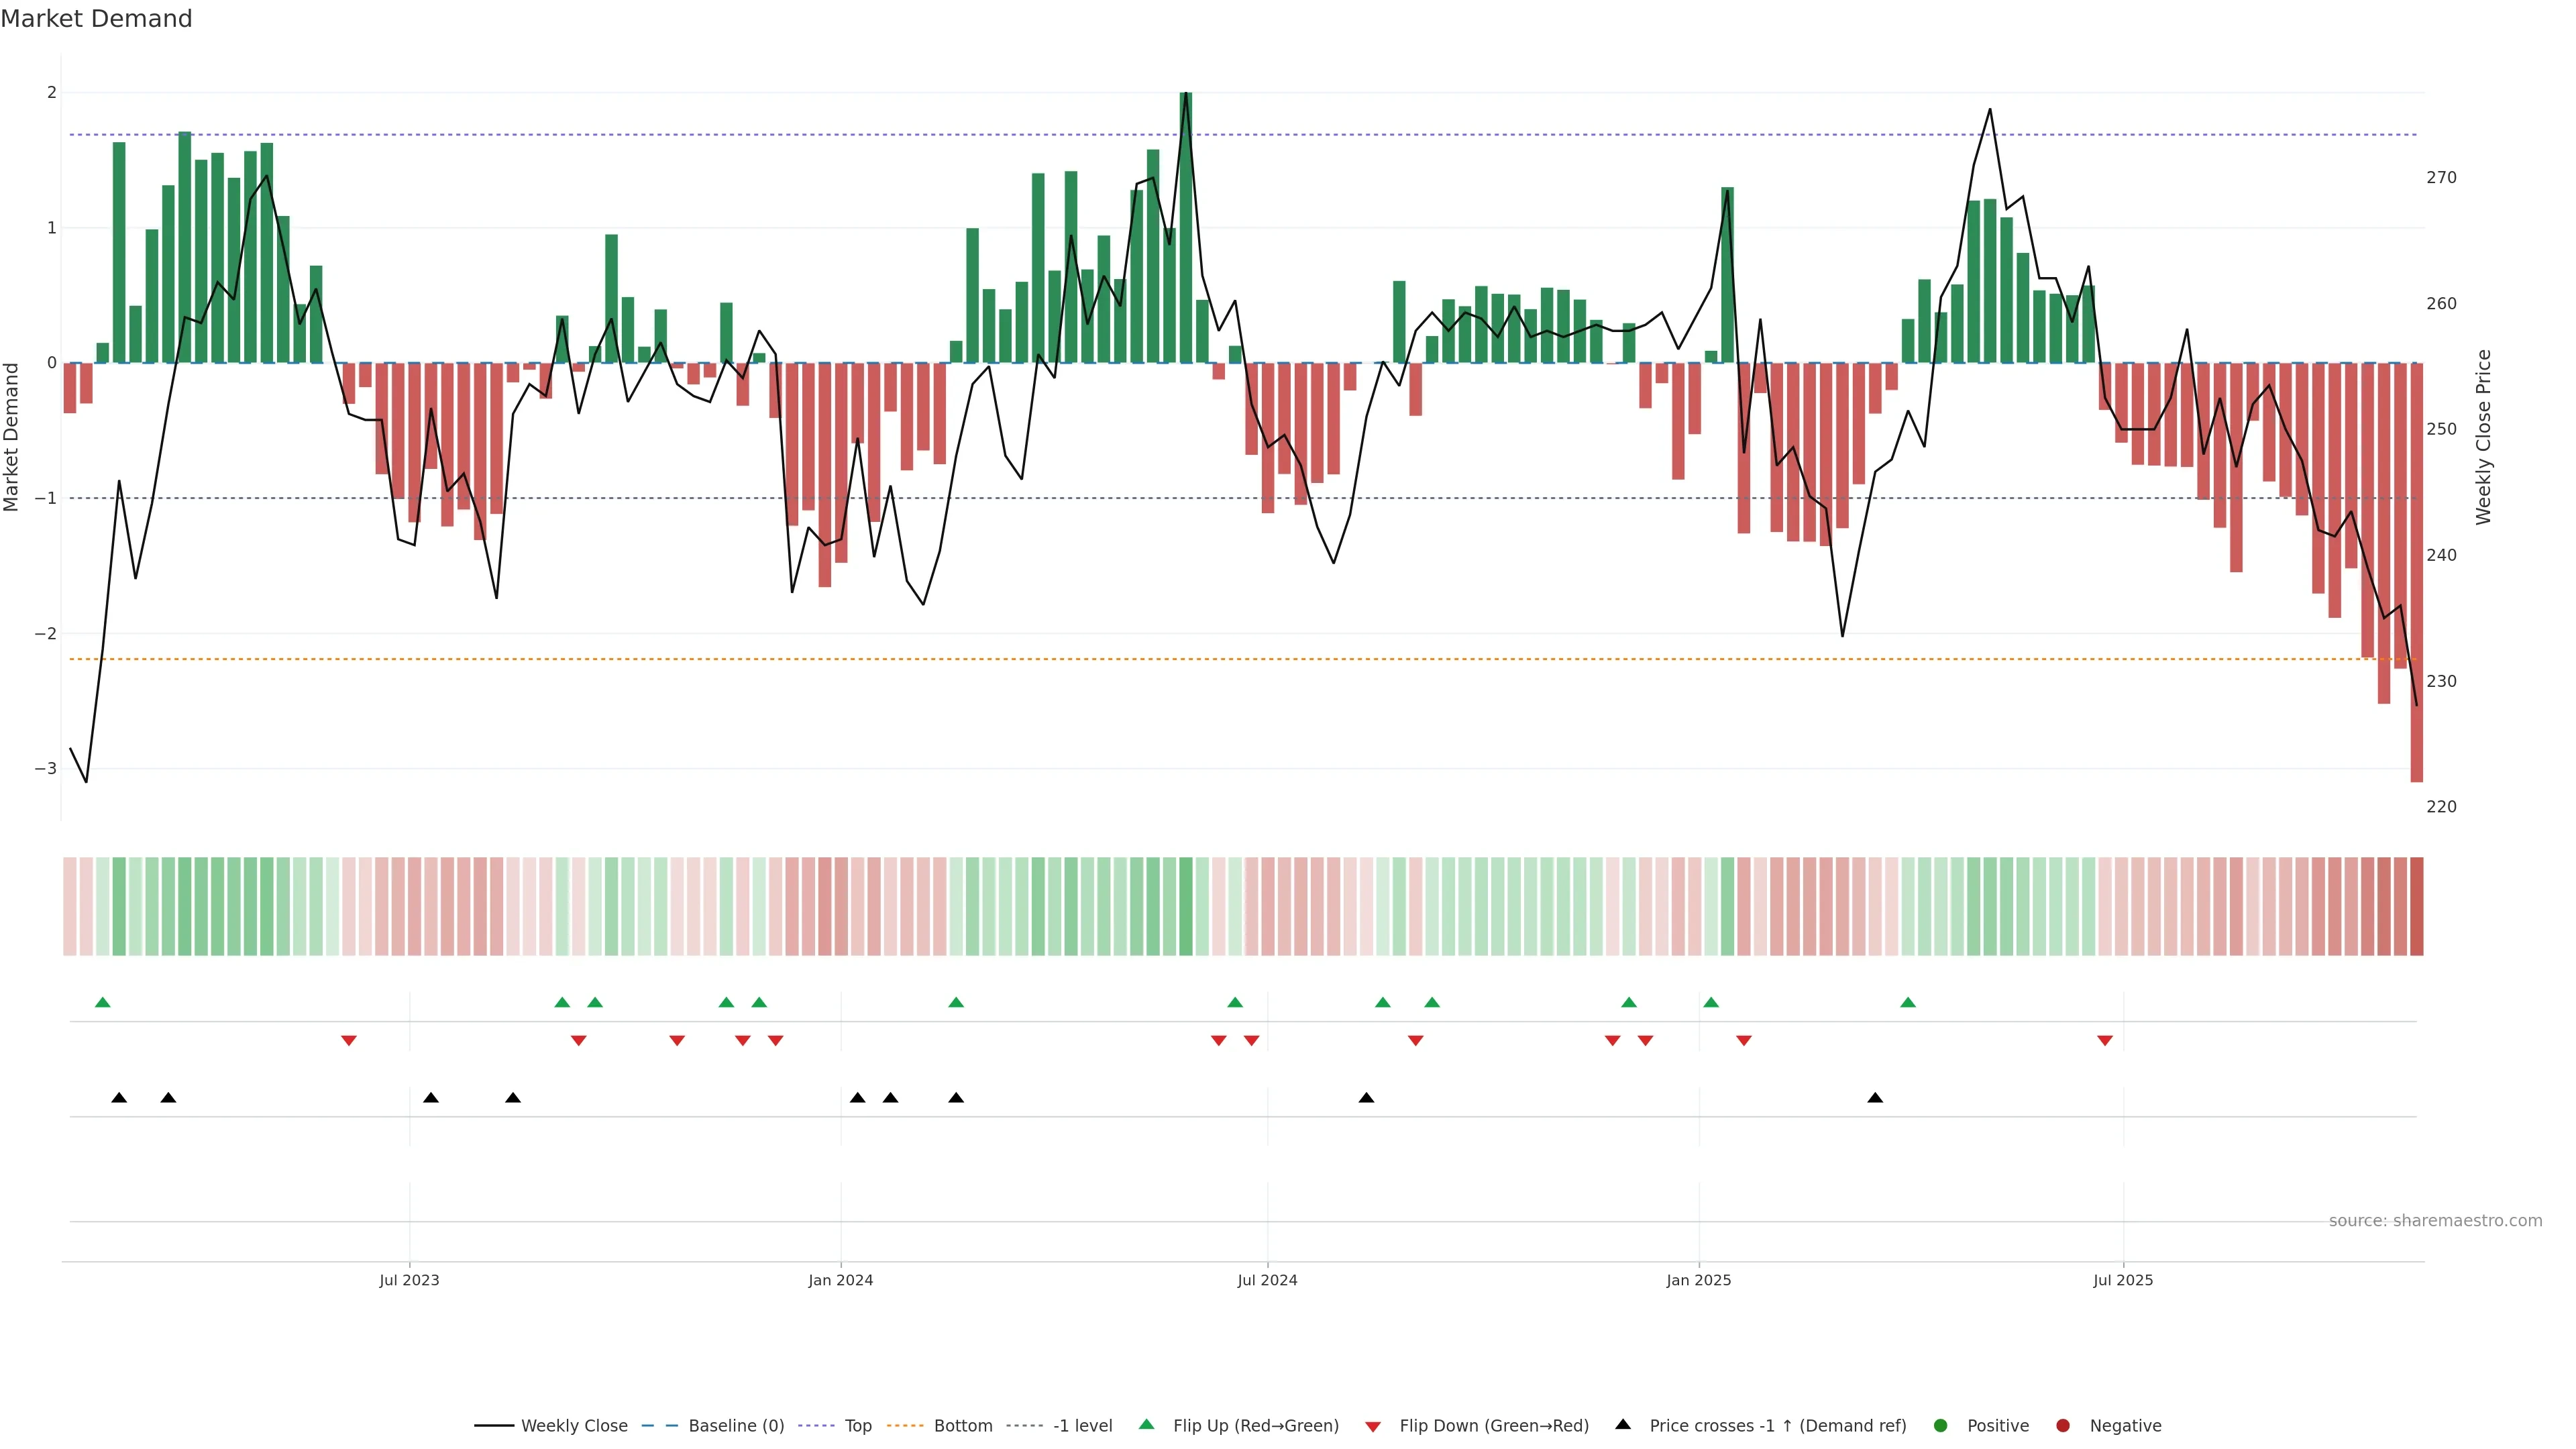Image resolution: width=2576 pixels, height=1449 pixels.
Task: Click the leftmost red flip-down triangle marker
Action: (x=349, y=1041)
